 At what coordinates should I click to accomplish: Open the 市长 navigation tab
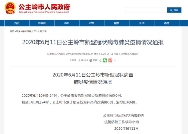(x=67, y=23)
